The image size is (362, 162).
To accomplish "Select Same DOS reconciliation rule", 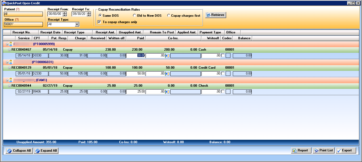I will tap(100, 16).
